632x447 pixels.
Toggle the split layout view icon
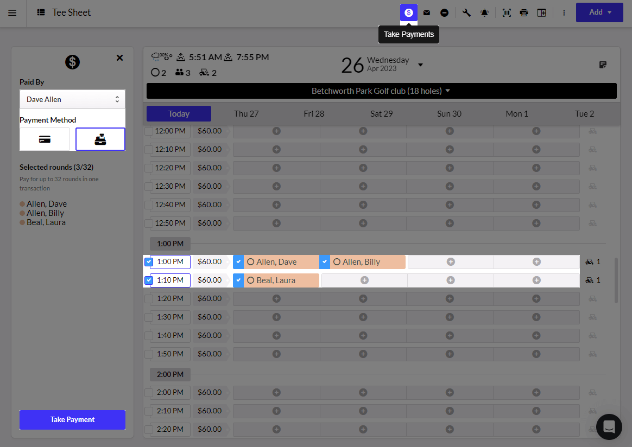542,13
